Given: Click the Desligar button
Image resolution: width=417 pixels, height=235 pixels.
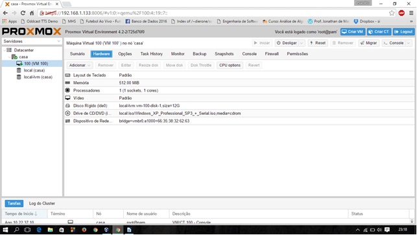Looking at the screenshot, I should click(x=287, y=43).
